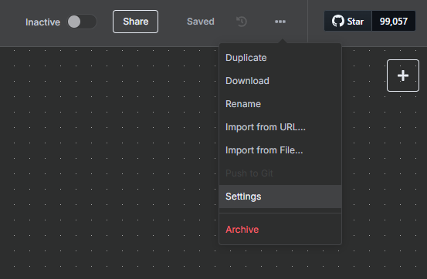Toggle the Inactive workflow switch
Screen dimensions: 427x279
pyautogui.click(x=82, y=22)
